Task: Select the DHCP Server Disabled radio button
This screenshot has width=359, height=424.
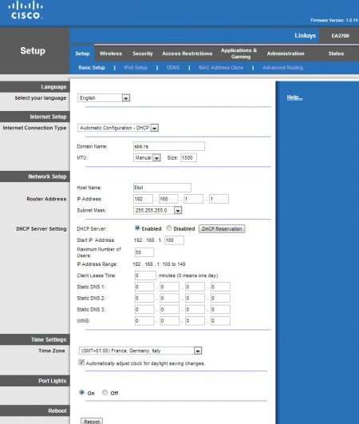Action: [169, 228]
